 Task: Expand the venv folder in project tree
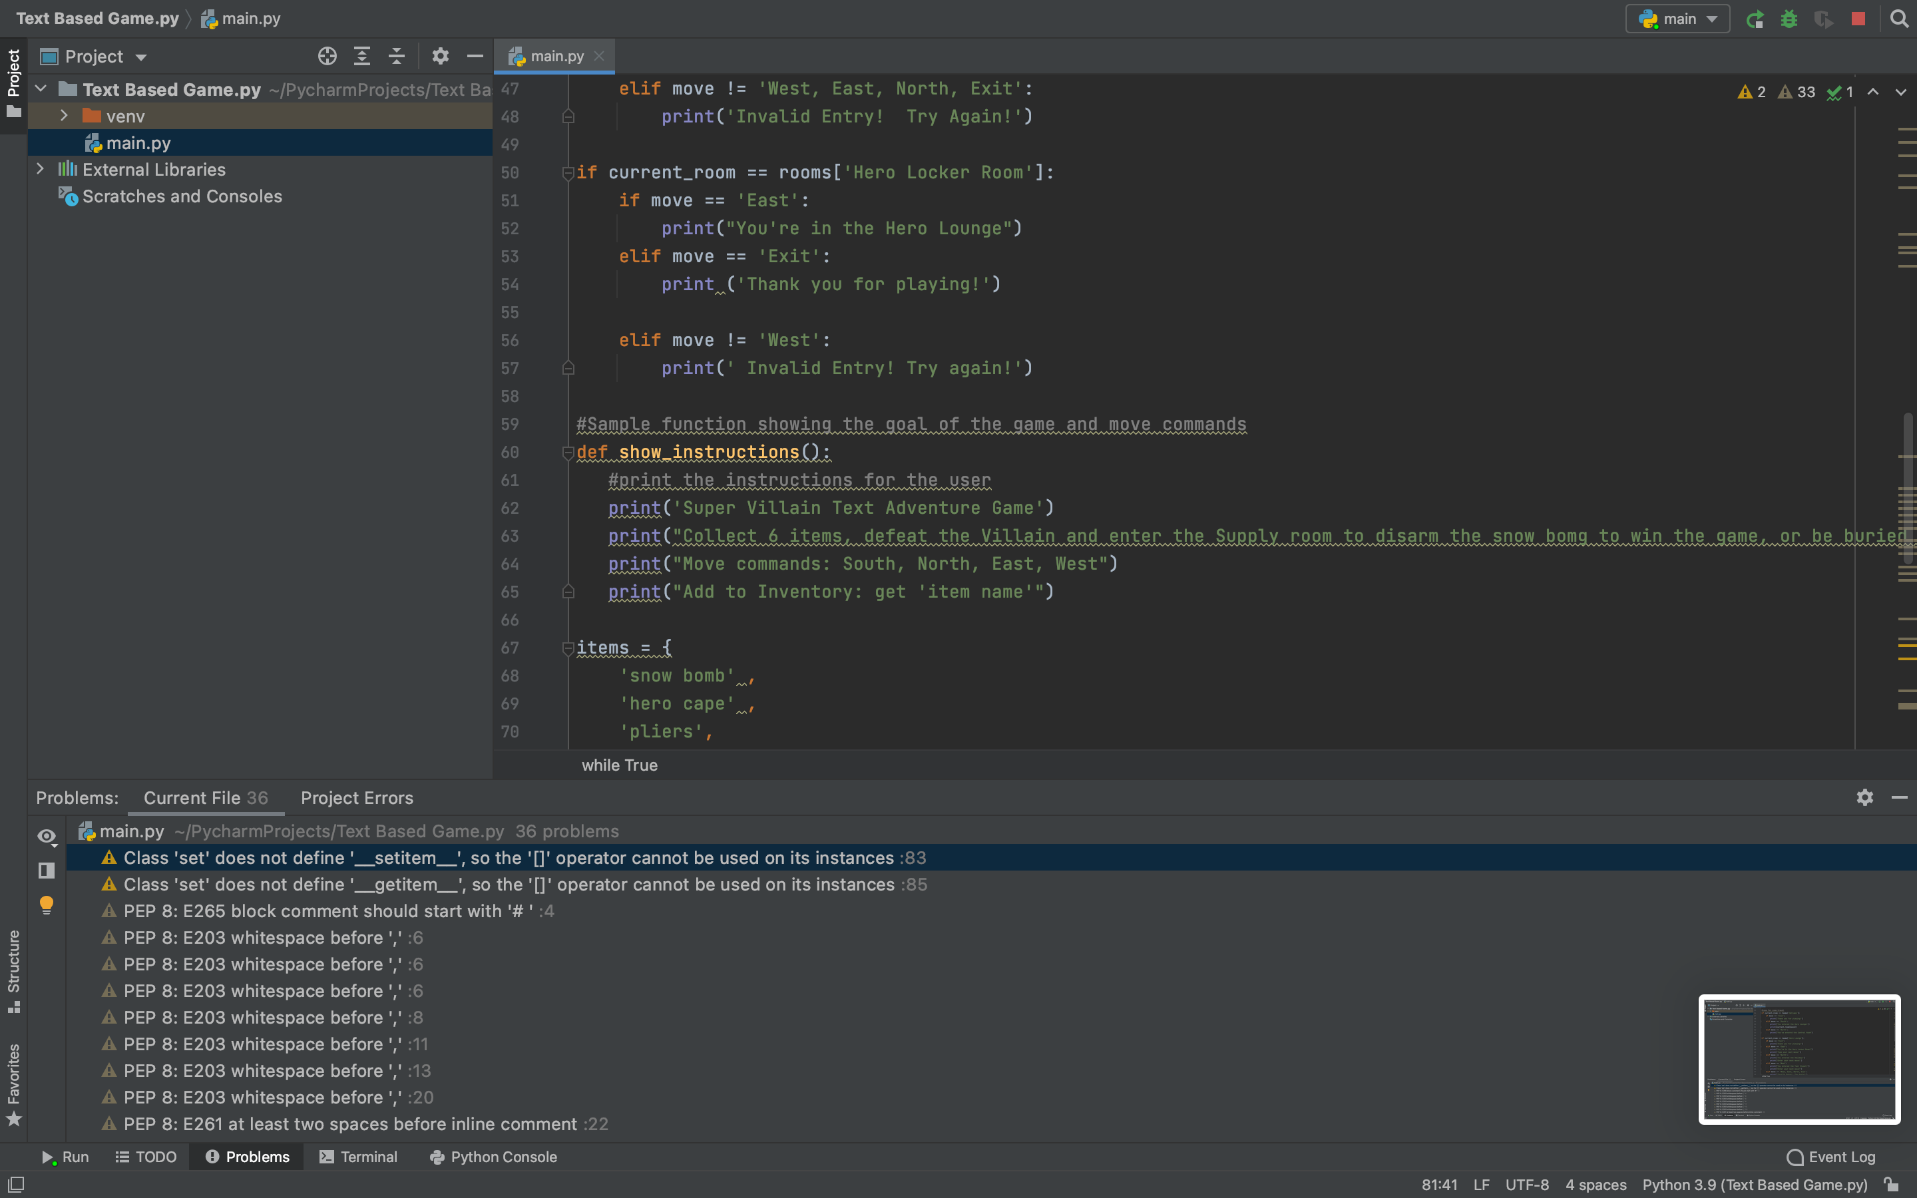coord(63,116)
